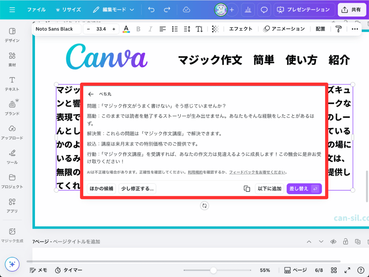Click ページタイトルを追加 for page 7
This screenshot has height=277, width=369.
point(76,242)
